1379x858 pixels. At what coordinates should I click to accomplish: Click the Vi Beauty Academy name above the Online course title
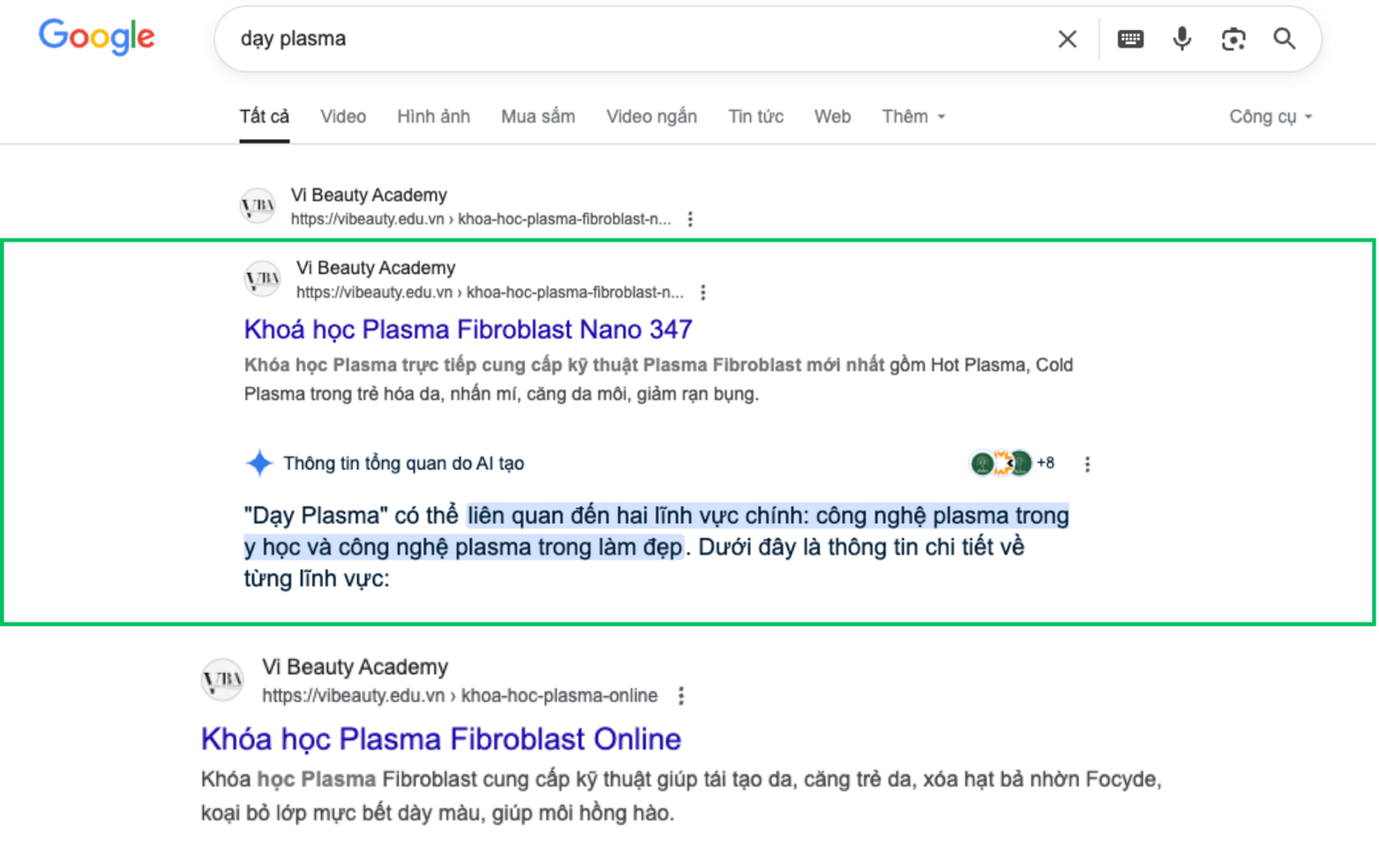tap(355, 667)
